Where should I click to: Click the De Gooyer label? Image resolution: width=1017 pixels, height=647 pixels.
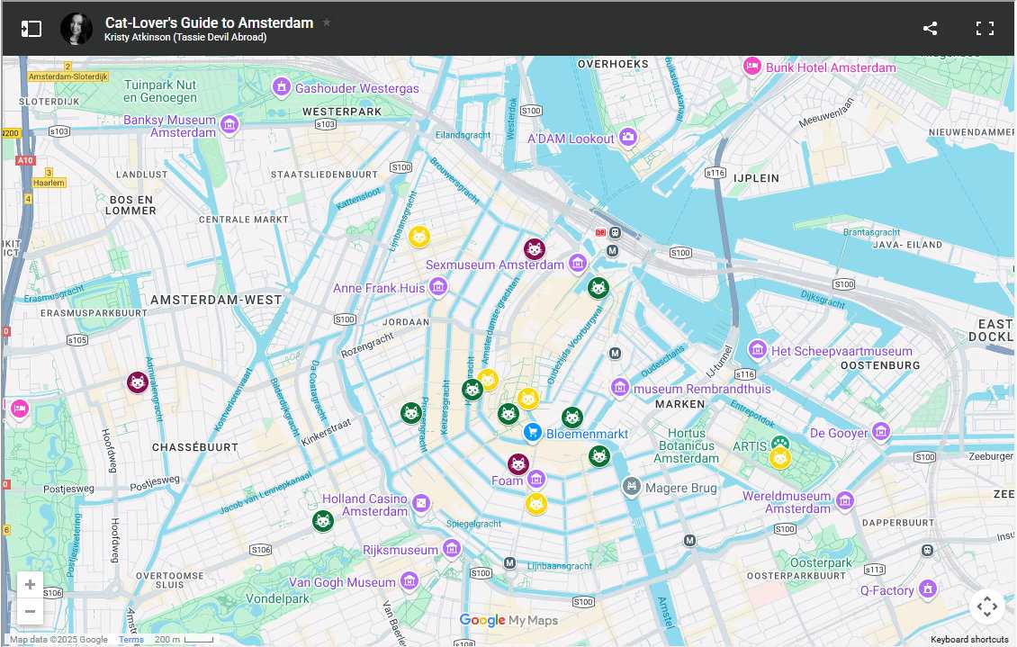tap(839, 433)
